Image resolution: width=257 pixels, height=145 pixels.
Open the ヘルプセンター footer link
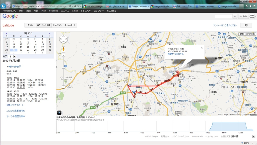(212, 136)
